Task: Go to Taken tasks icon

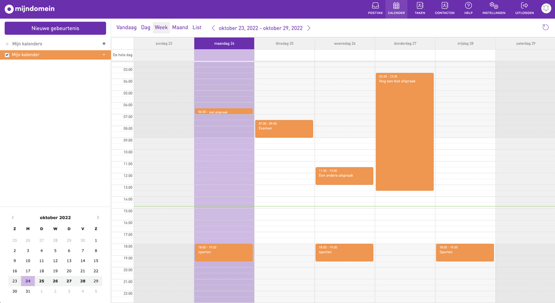Action: click(x=420, y=9)
